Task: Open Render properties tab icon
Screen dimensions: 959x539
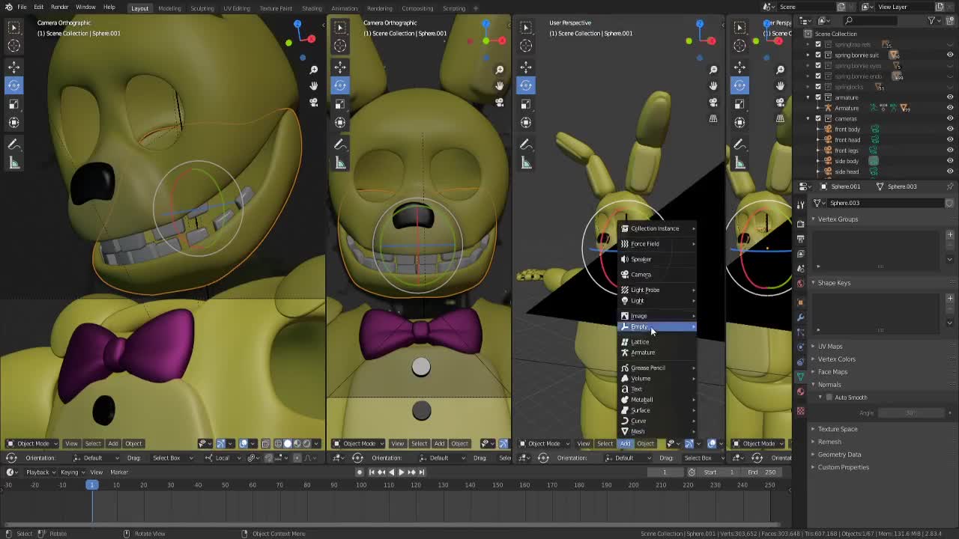Action: [x=800, y=223]
